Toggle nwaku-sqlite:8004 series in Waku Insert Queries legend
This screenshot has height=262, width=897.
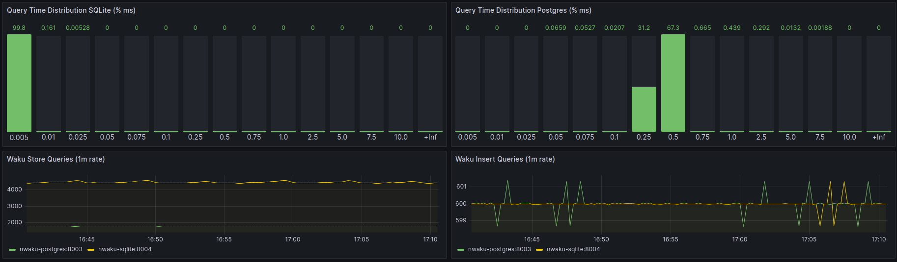click(x=573, y=249)
